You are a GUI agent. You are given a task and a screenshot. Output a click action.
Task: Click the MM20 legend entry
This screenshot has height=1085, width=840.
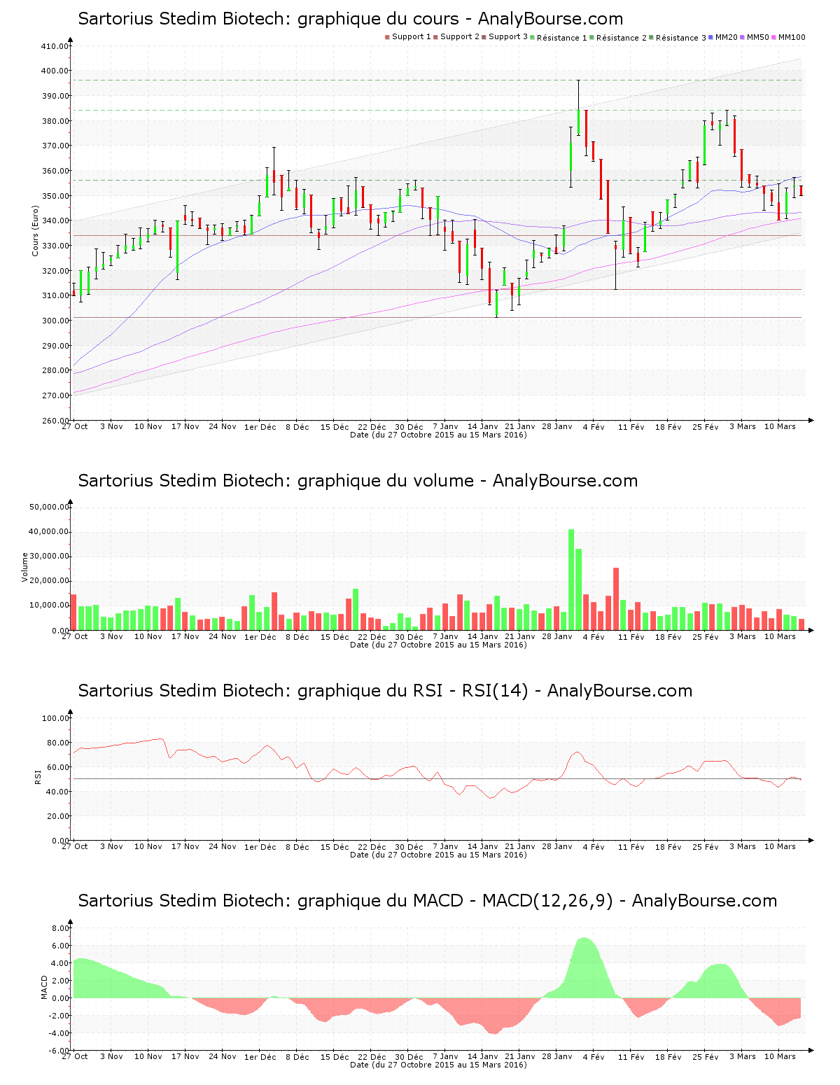pos(726,37)
